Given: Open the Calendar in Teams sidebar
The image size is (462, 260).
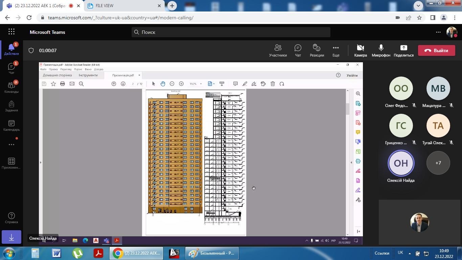Looking at the screenshot, I should pyautogui.click(x=11, y=126).
